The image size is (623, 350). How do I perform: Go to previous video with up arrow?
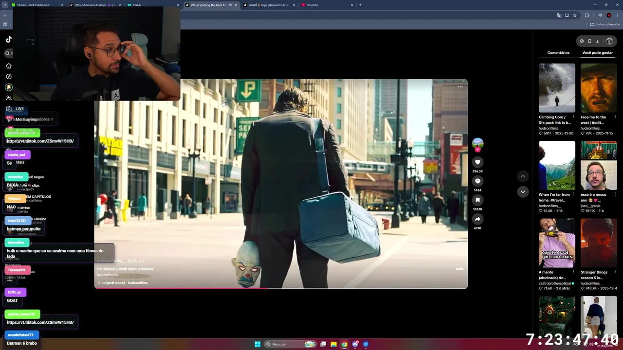click(523, 176)
